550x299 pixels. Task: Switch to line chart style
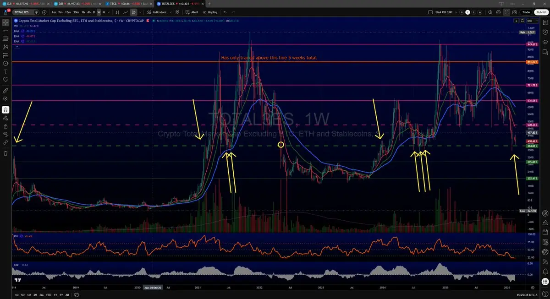(125, 12)
